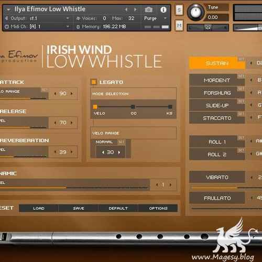Click left arrow beside Slide-Up key value
The height and width of the screenshot is (262, 262).
coord(251,105)
